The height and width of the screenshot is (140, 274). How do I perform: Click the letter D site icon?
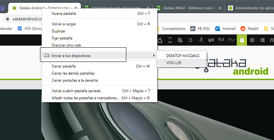point(191,40)
